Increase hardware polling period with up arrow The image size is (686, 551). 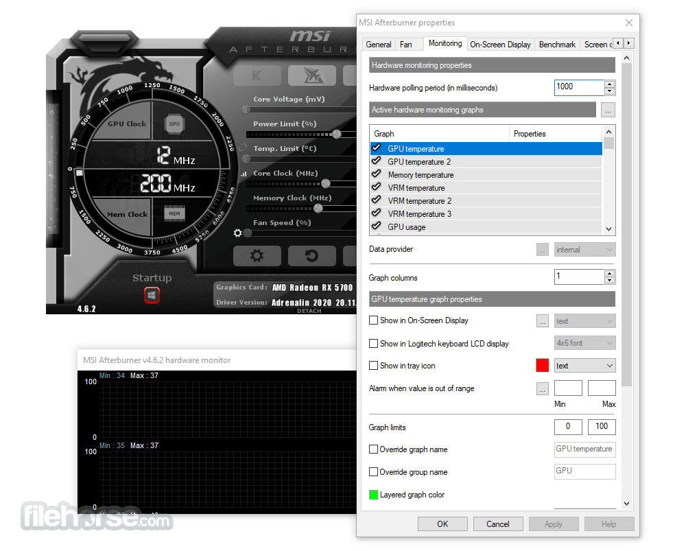tap(609, 84)
